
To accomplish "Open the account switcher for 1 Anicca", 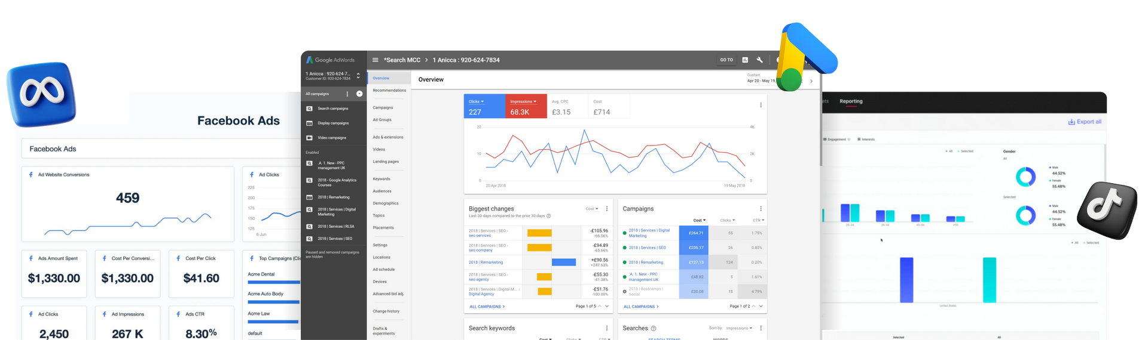I will tap(358, 76).
